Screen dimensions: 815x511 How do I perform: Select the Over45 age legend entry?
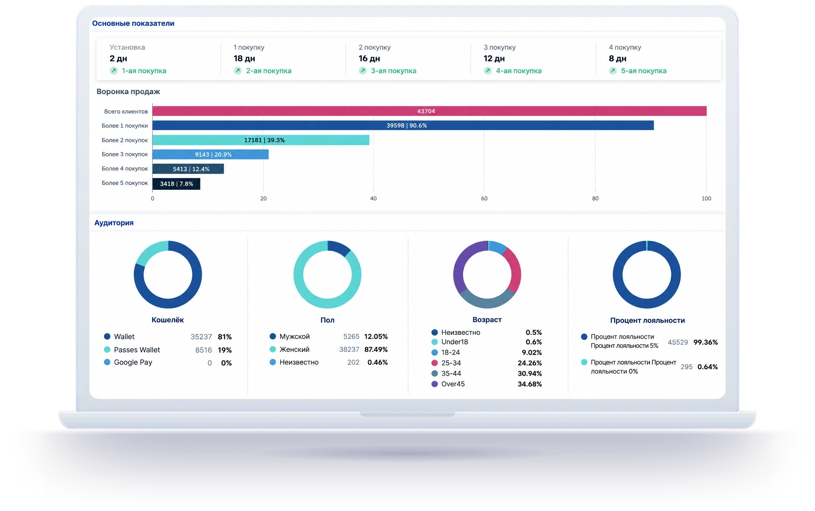[x=487, y=384]
